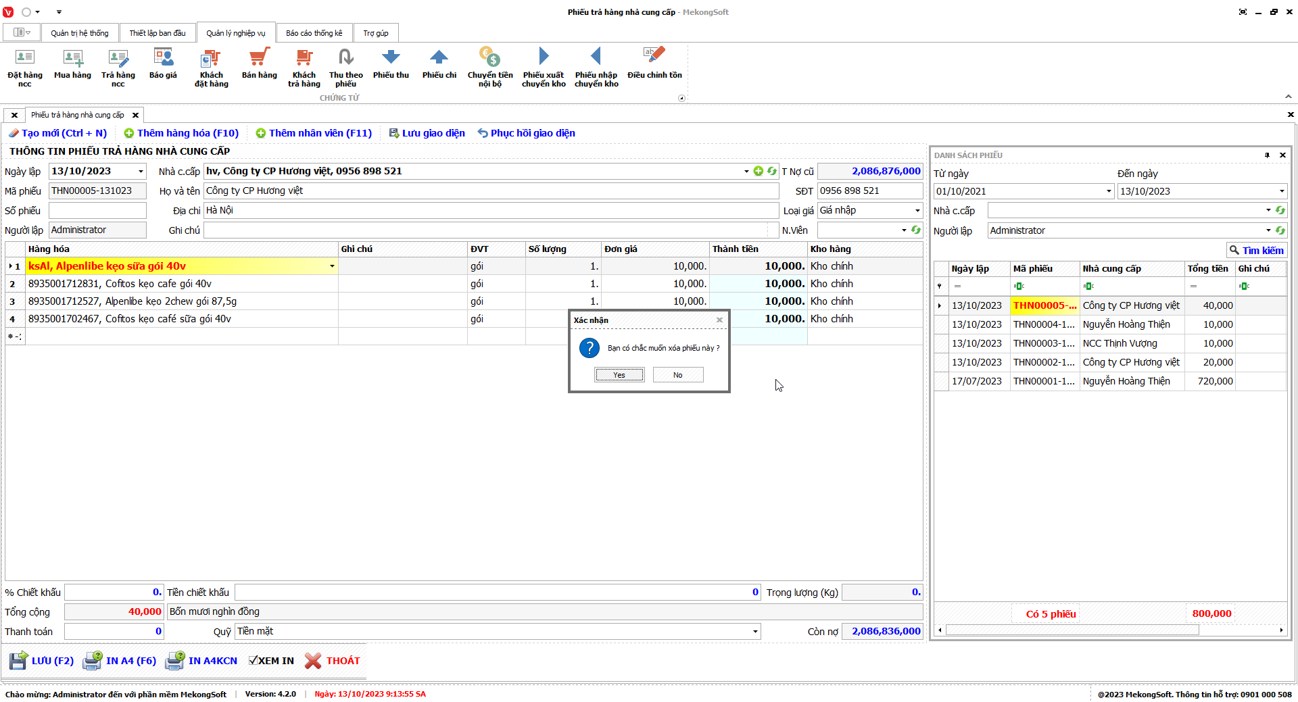Expand the Quỹ Tiền mặt dropdown

point(754,632)
